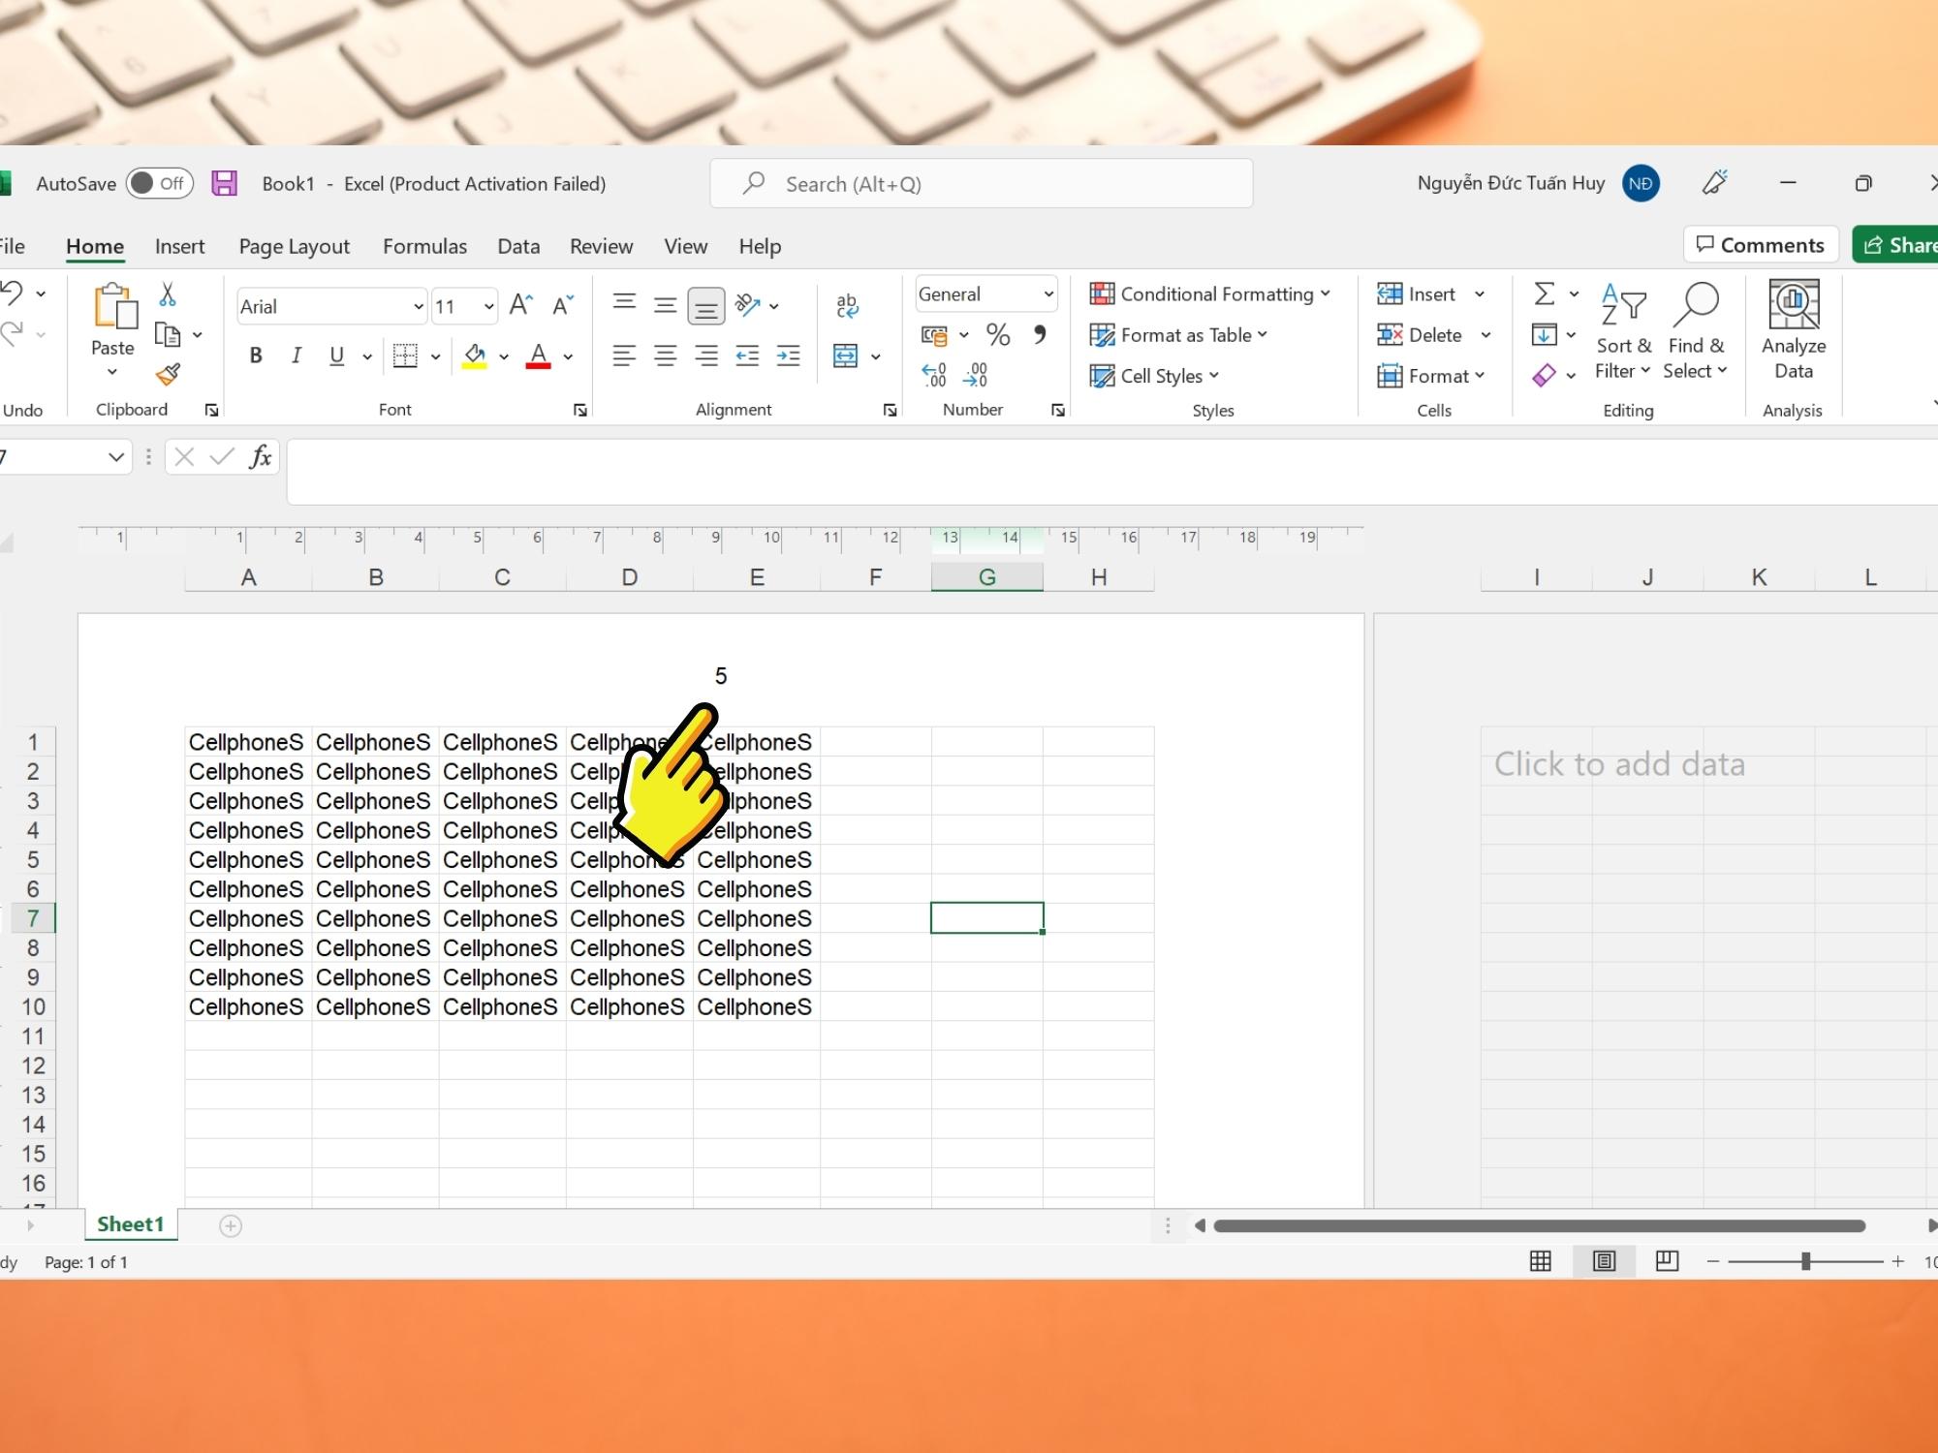Toggle the AutoSave switch
The height and width of the screenshot is (1453, 1938).
[160, 183]
